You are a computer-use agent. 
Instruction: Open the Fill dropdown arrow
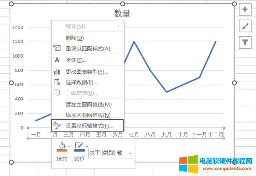69,146
